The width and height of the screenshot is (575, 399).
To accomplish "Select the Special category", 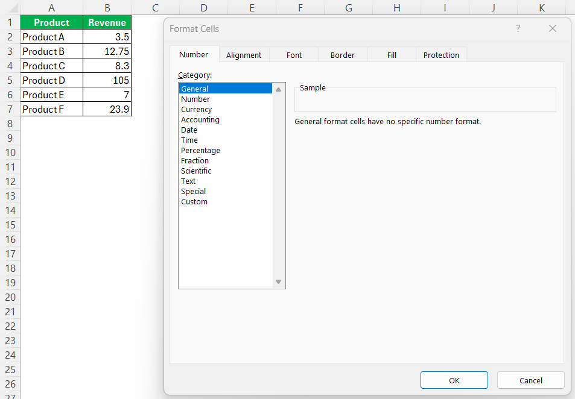I will (226, 191).
